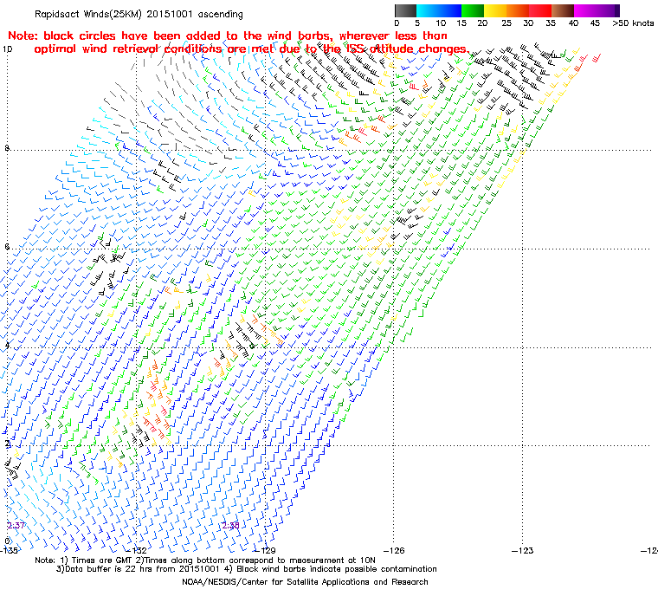Click the latitude axis label '6'
Viewport: 658px width, 596px height.
pos(7,247)
